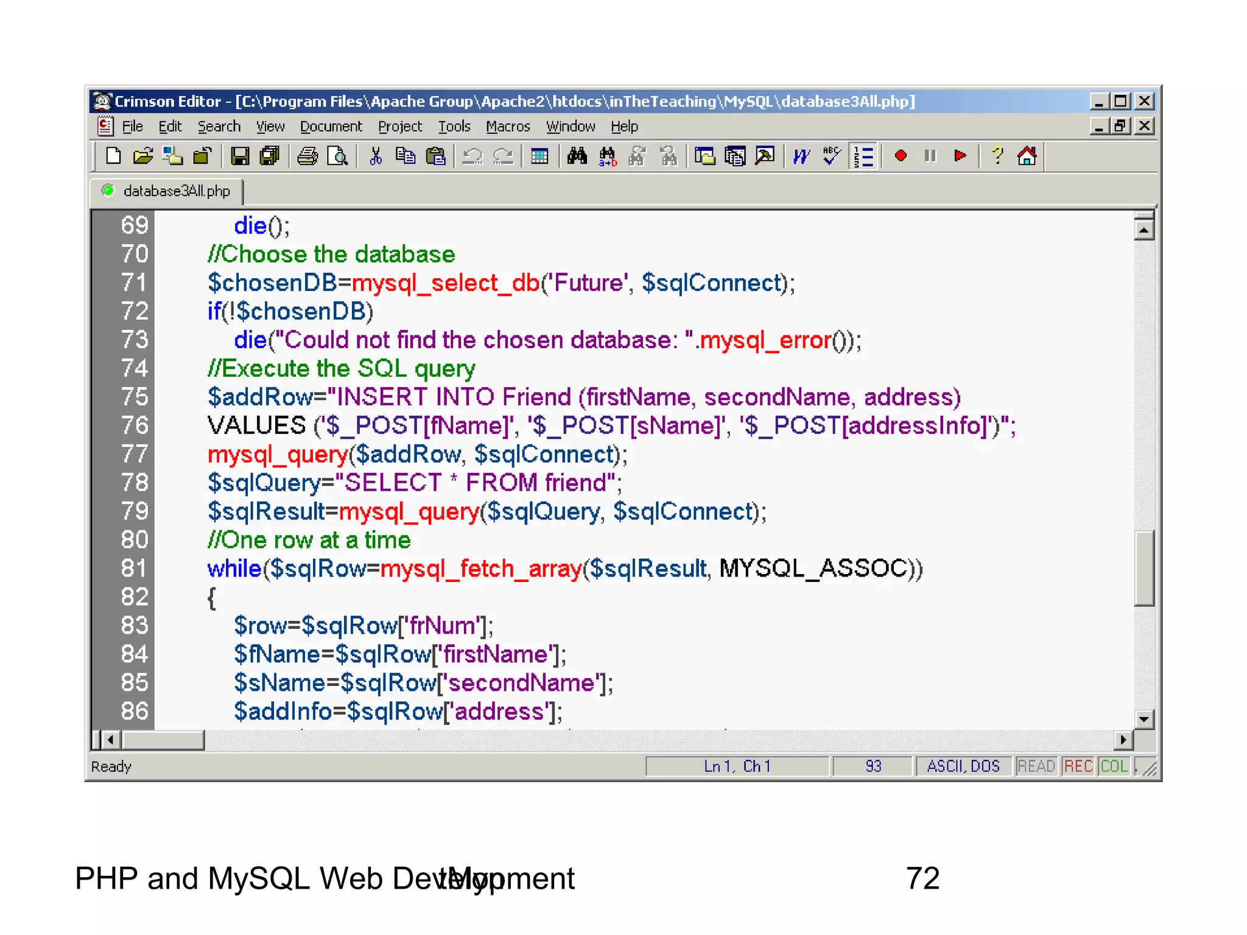
Task: Open the Window menu
Action: pos(571,127)
